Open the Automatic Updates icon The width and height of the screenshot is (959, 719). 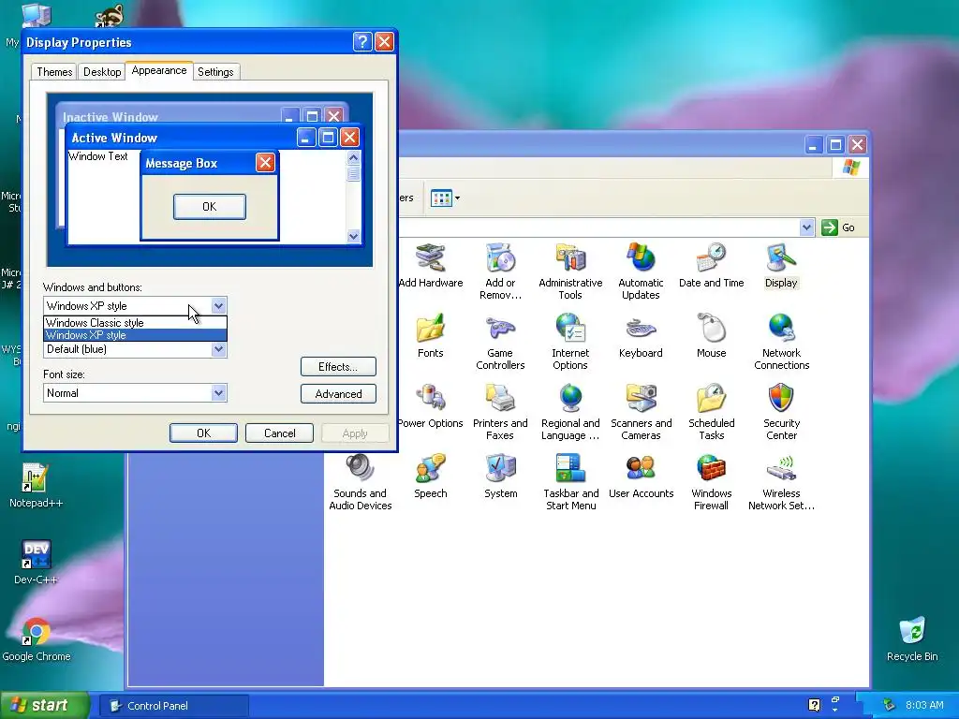(641, 271)
